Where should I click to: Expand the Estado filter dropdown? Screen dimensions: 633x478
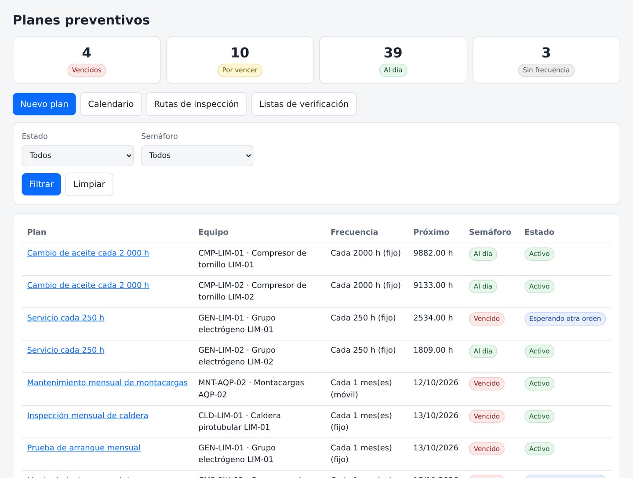[78, 156]
